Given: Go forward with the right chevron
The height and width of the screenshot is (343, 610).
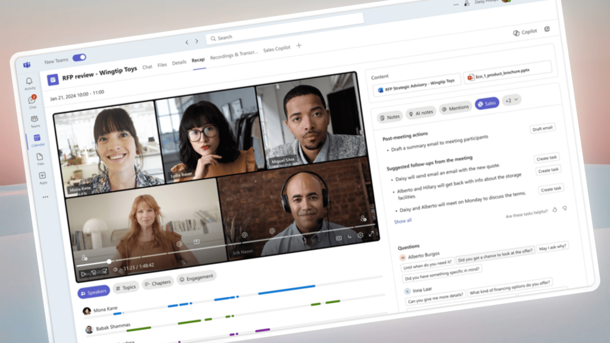Looking at the screenshot, I should click(x=197, y=41).
